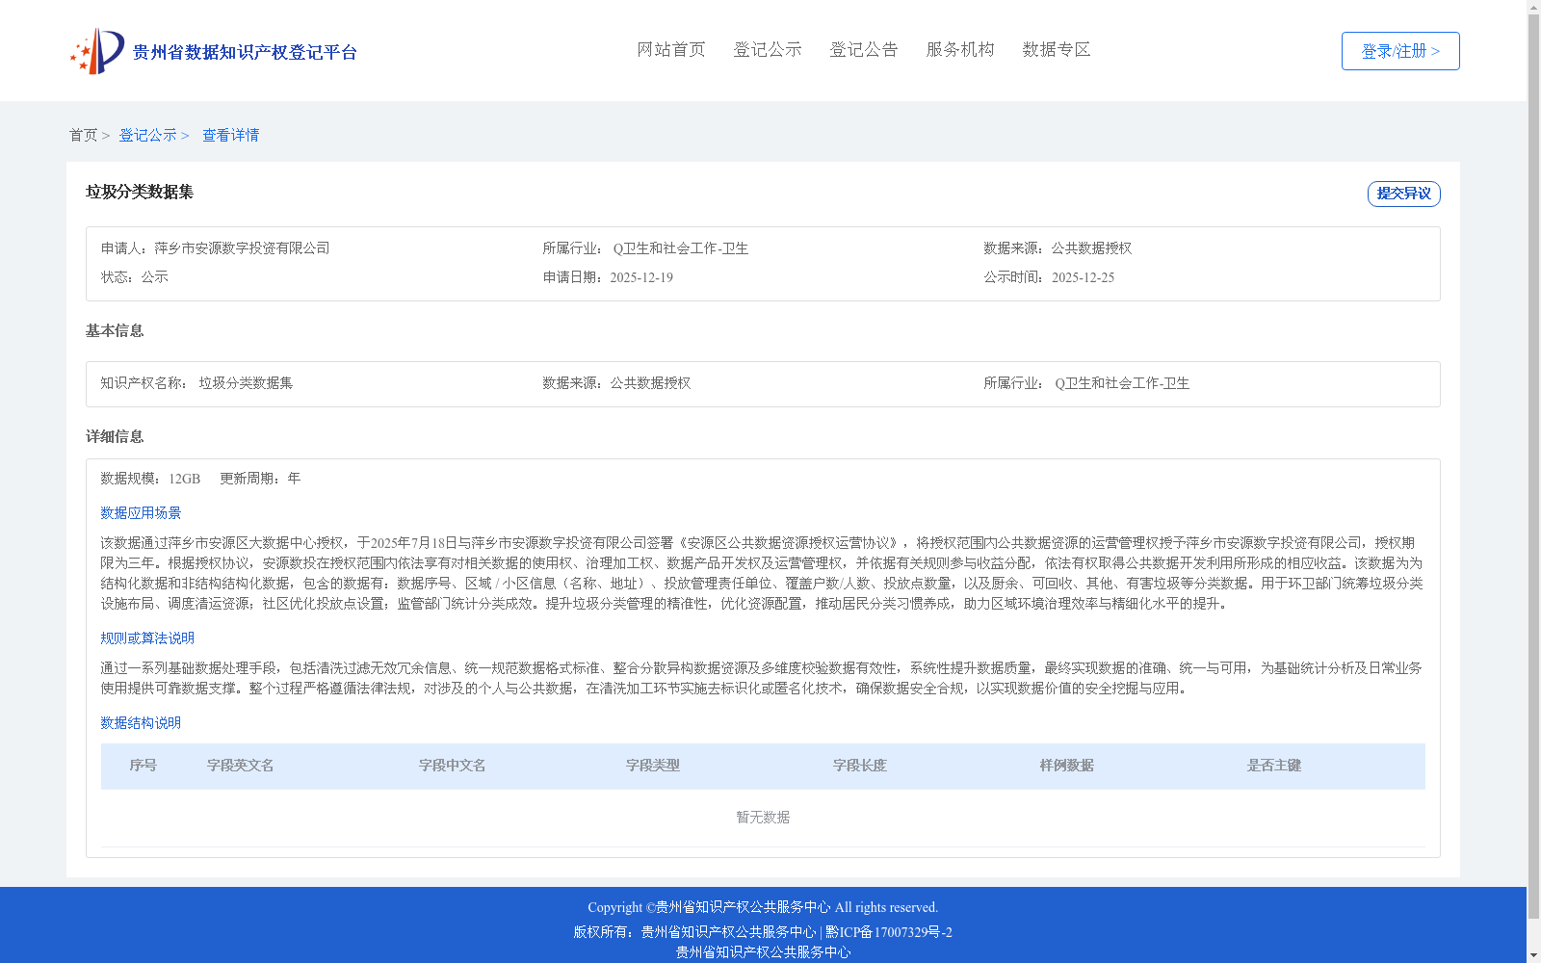Click applicant 萍乡市安源数字投资有限公司
The height and width of the screenshot is (963, 1541).
[x=242, y=248]
